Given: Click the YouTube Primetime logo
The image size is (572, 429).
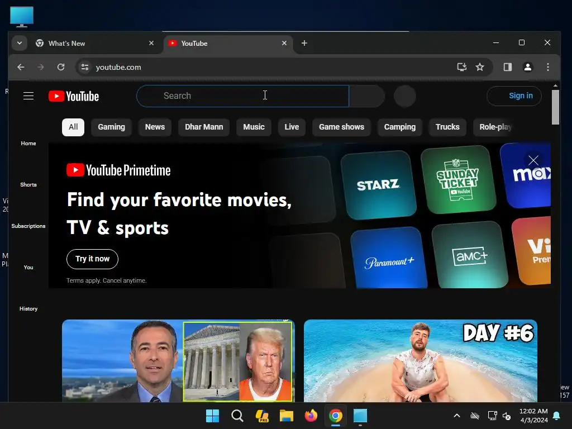Looking at the screenshot, I should pos(118,170).
